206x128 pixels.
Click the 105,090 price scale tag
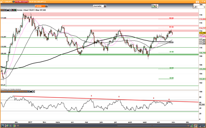pyautogui.click(x=202, y=69)
